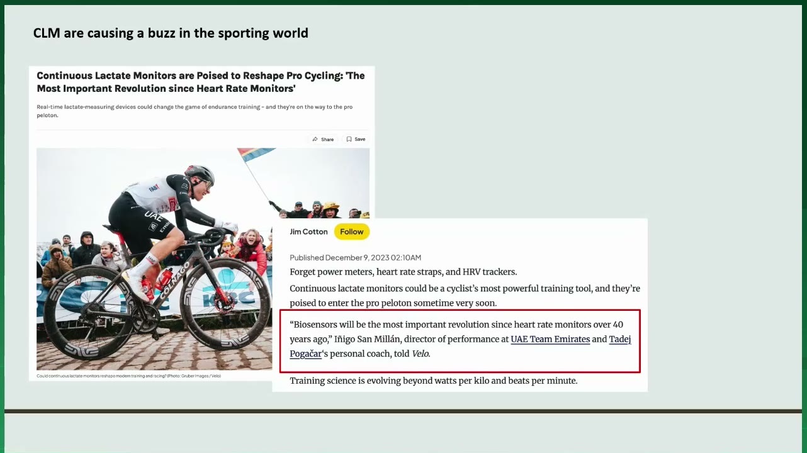Click 'Forget power meters, heart rate straps' sentence

point(403,272)
